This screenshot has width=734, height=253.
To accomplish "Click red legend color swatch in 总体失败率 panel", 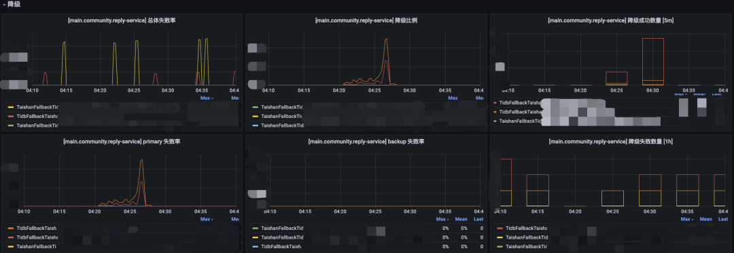I will point(11,116).
